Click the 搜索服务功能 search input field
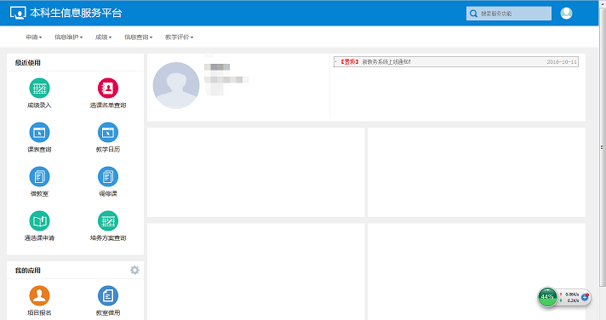This screenshot has width=606, height=320. 509,14
